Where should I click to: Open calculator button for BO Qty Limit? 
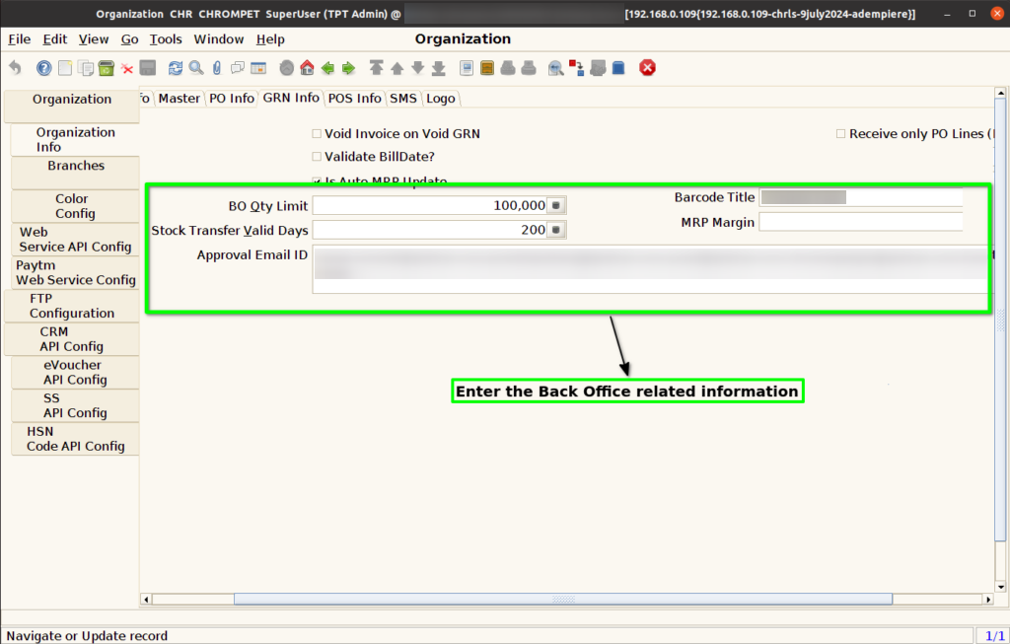coord(556,205)
